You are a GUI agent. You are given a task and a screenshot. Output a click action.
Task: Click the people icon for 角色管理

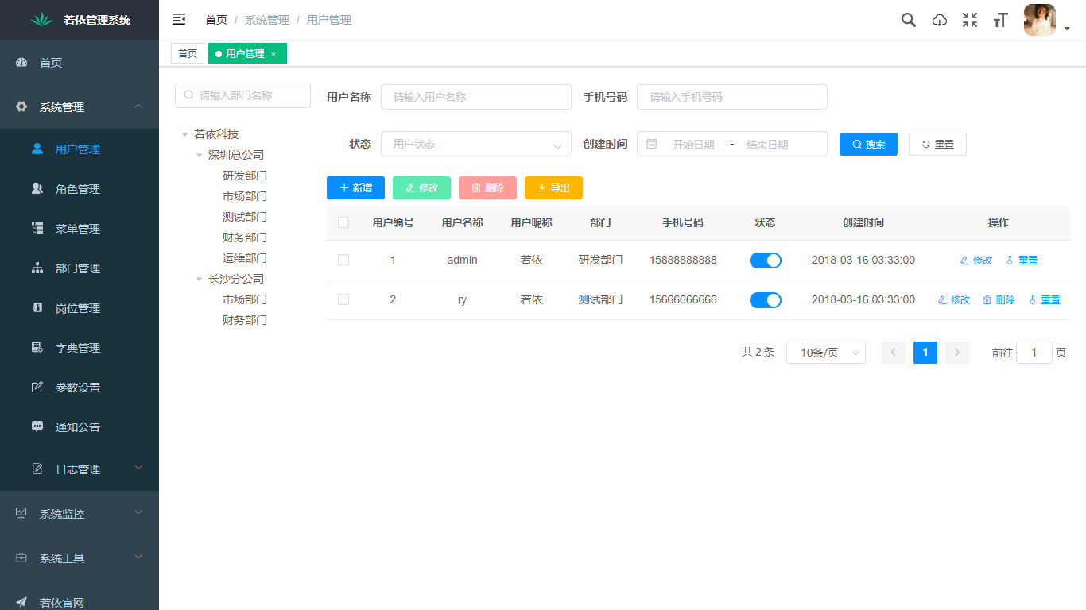[37, 188]
